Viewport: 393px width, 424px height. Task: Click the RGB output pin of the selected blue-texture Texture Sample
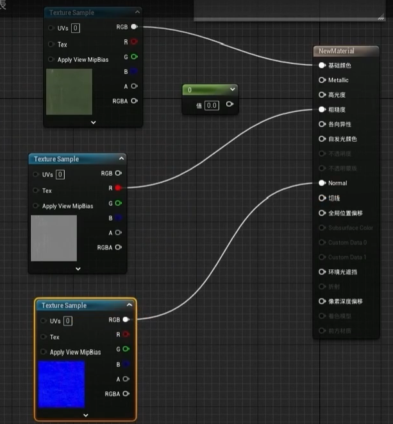click(126, 320)
